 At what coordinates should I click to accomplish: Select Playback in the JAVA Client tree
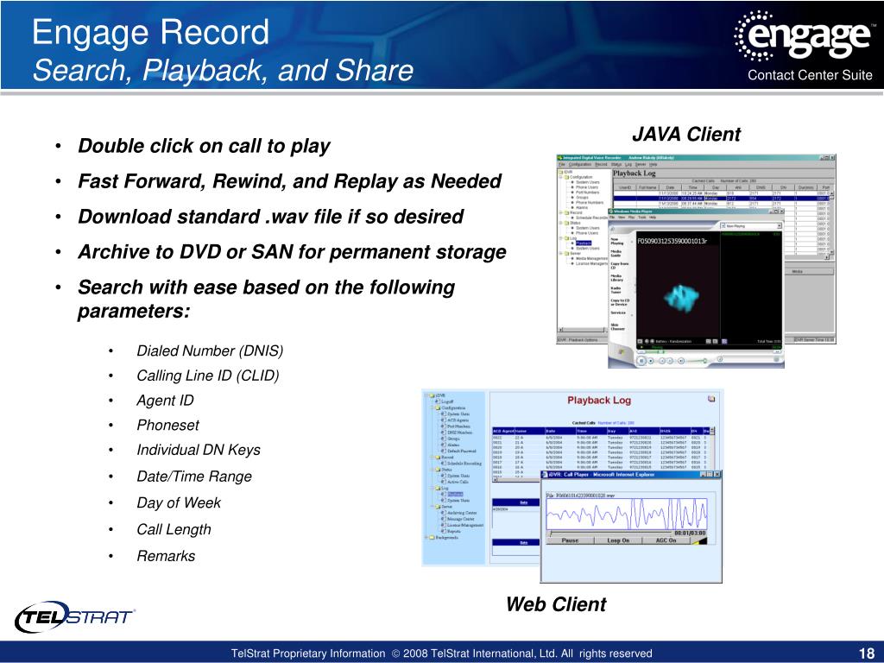coord(584,243)
